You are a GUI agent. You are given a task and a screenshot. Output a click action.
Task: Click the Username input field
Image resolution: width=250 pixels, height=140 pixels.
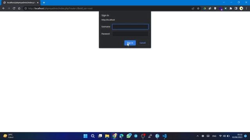pyautogui.click(x=130, y=27)
